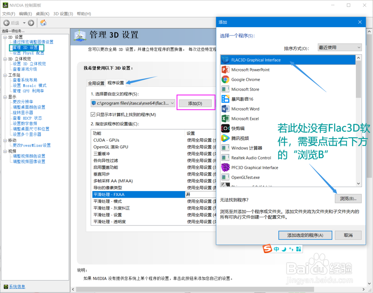Open the 编辑(E) menu
Screen dimensions: 373x293
(25, 14)
